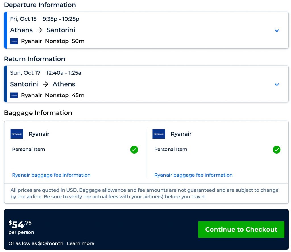Open left Ryanair baggage fee information link

point(51,175)
